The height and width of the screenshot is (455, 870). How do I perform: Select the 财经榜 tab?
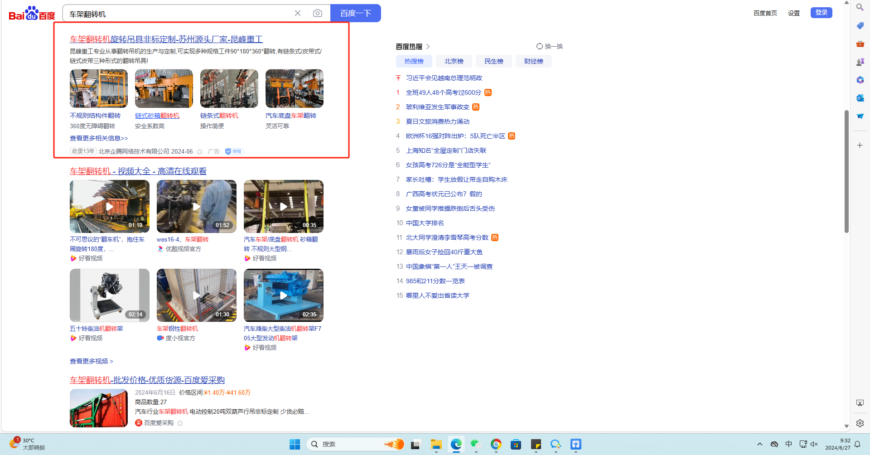534,61
